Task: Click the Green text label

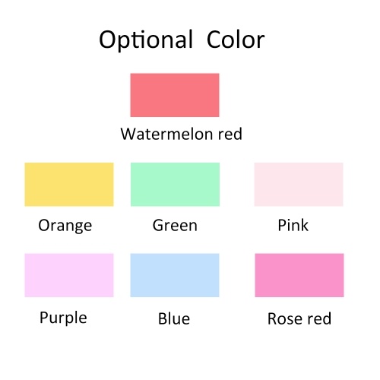Action: [175, 225]
